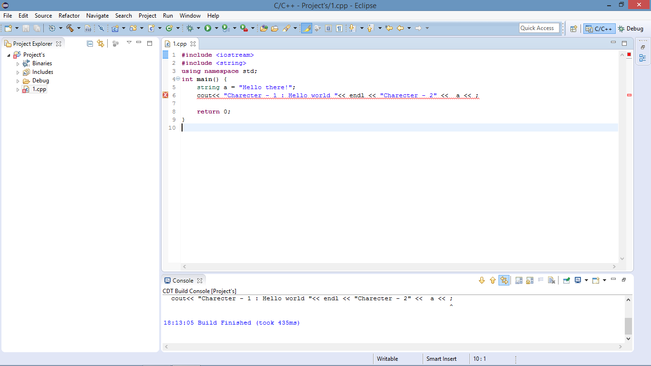The width and height of the screenshot is (651, 366).
Task: Open the New file dropdown arrow
Action: 17,28
